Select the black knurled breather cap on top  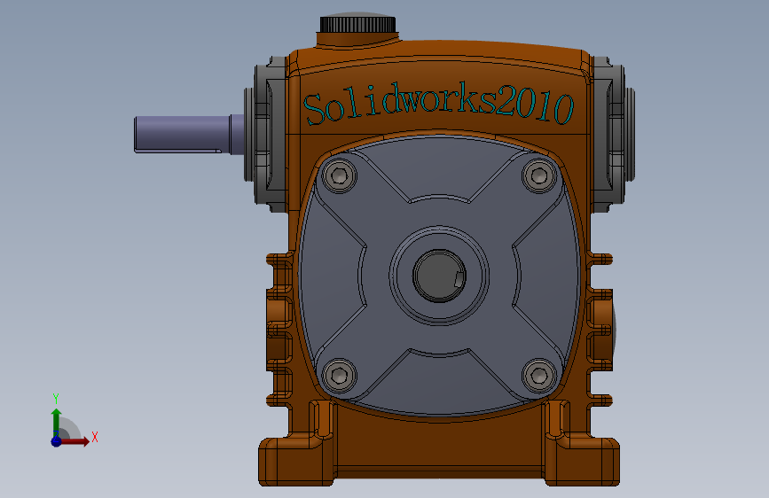pos(357,23)
